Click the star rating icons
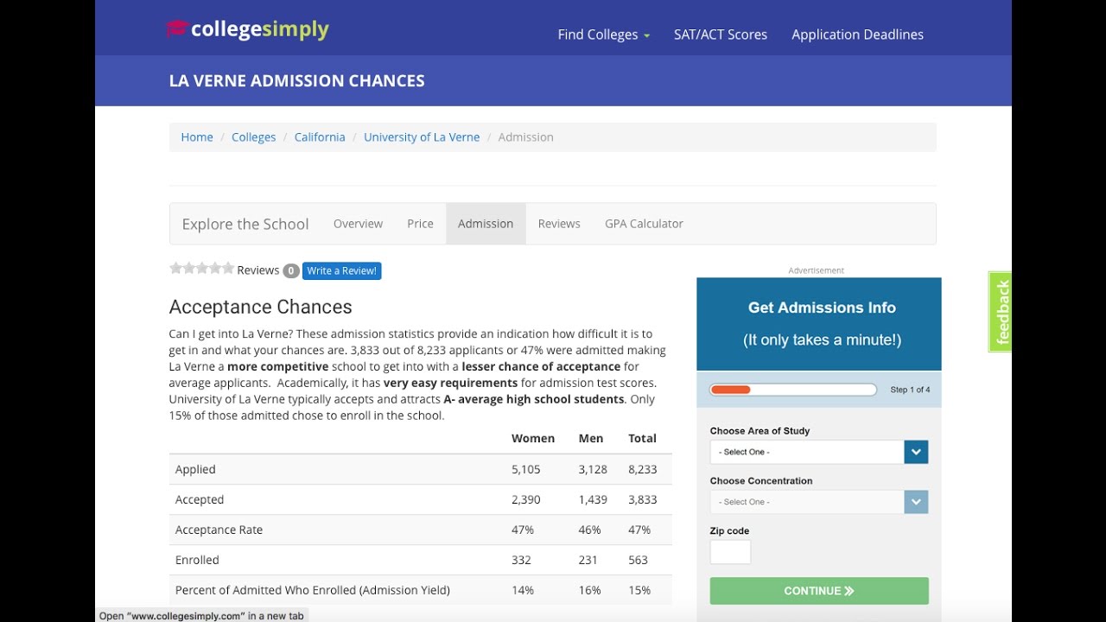The height and width of the screenshot is (622, 1106). tap(201, 269)
